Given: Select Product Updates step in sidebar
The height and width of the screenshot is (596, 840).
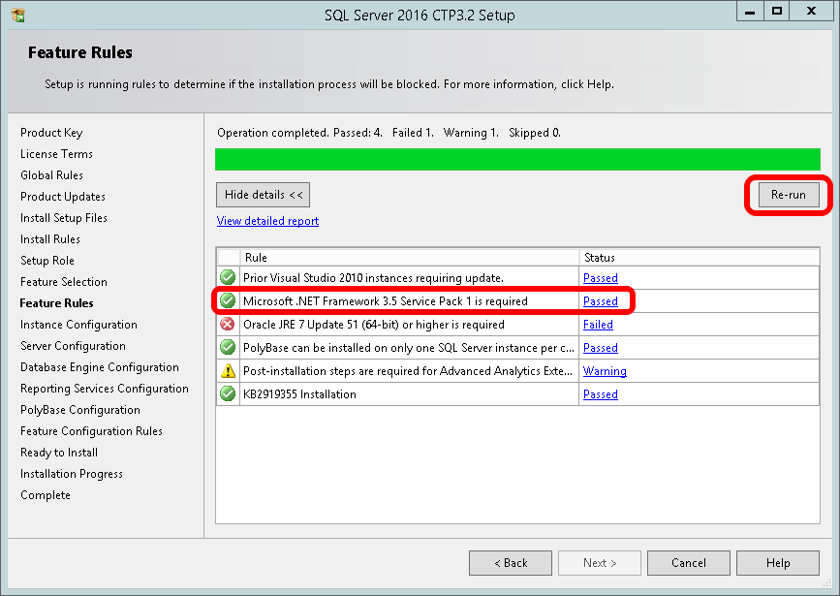Looking at the screenshot, I should (63, 197).
